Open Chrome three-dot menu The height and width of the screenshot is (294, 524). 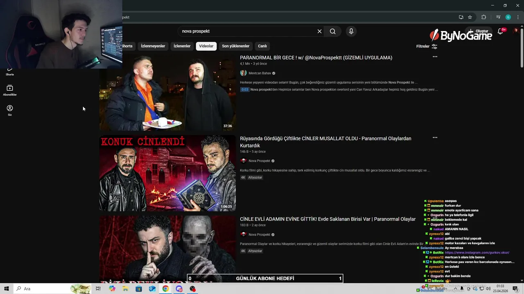518,17
